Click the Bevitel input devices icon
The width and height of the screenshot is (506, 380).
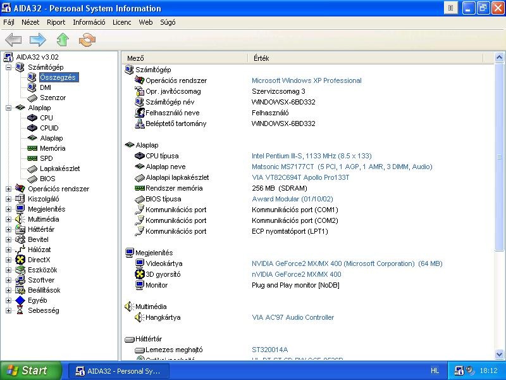20,239
